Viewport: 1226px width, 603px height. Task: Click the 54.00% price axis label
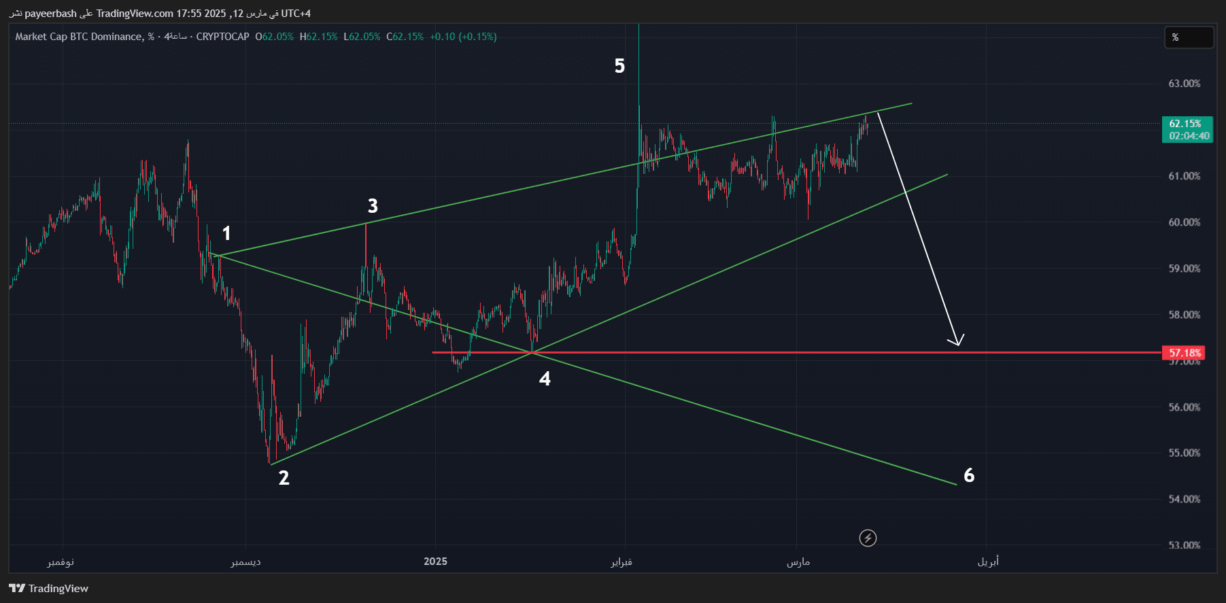tap(1185, 499)
